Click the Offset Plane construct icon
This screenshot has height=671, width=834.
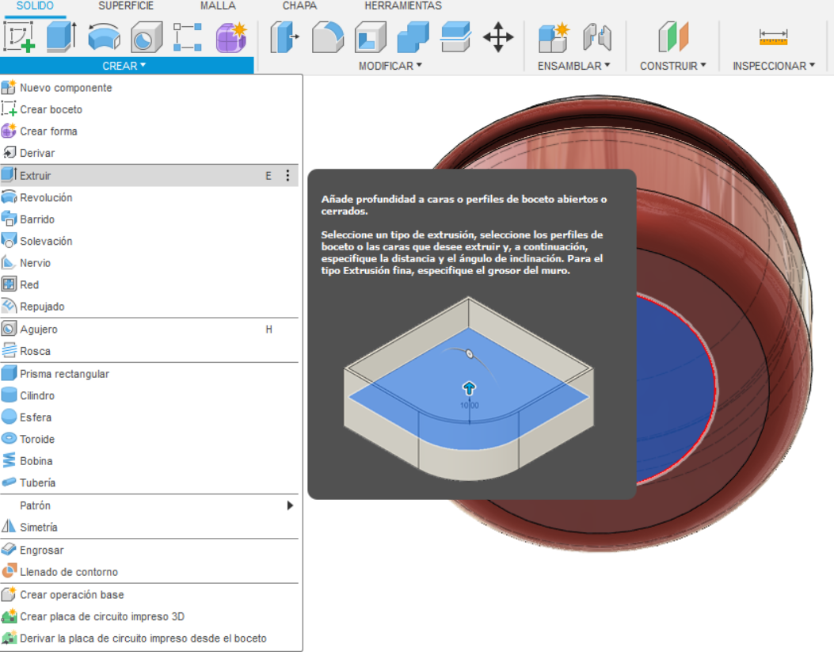pyautogui.click(x=673, y=36)
